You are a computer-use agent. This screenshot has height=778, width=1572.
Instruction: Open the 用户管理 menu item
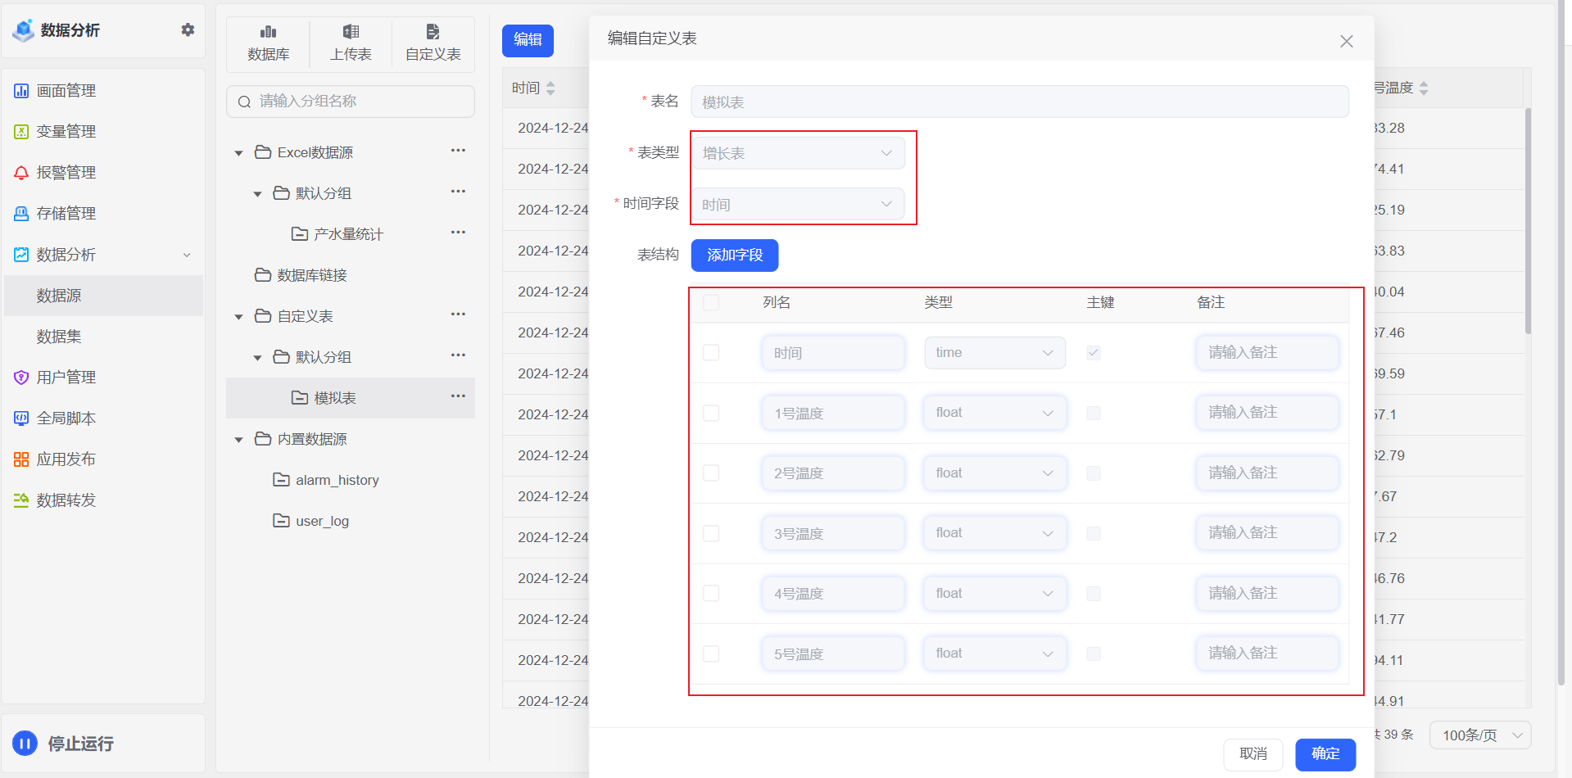pyautogui.click(x=66, y=378)
